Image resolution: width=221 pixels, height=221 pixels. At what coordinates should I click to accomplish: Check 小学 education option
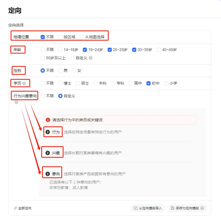(x=166, y=83)
